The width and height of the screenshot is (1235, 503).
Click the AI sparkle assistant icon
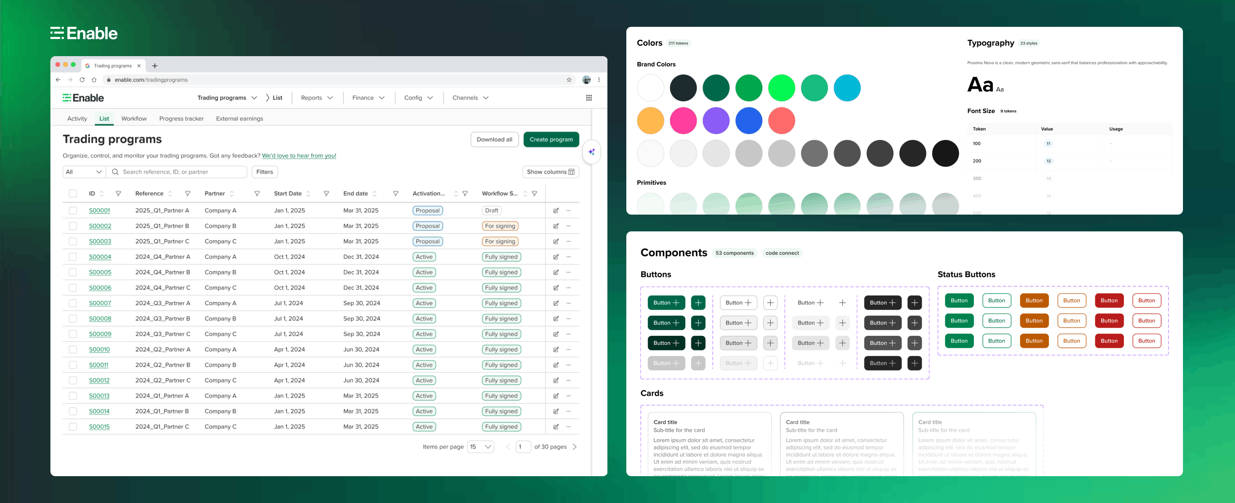point(592,151)
